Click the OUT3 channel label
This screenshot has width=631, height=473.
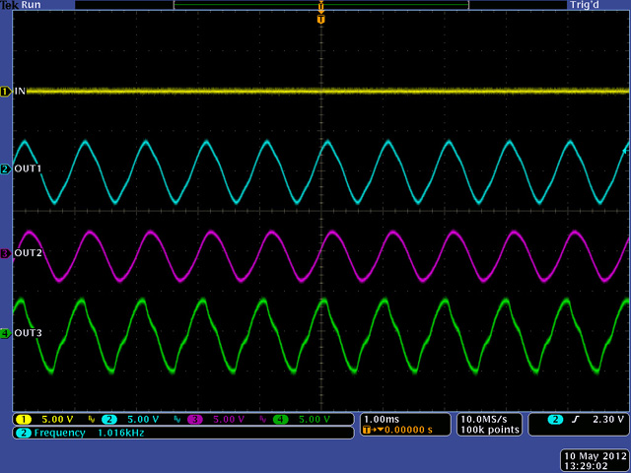coord(28,333)
